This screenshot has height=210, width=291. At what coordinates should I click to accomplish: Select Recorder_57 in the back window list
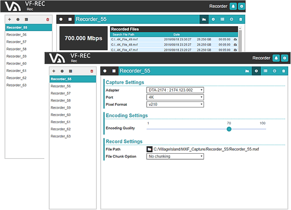tap(28, 42)
